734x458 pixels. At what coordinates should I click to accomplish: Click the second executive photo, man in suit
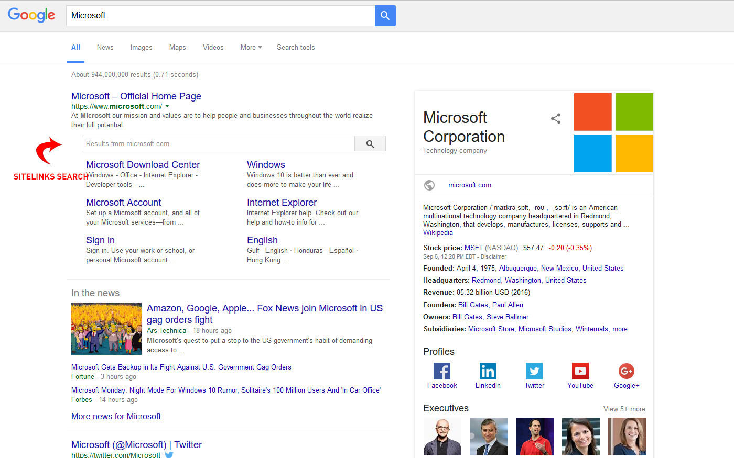point(489,437)
